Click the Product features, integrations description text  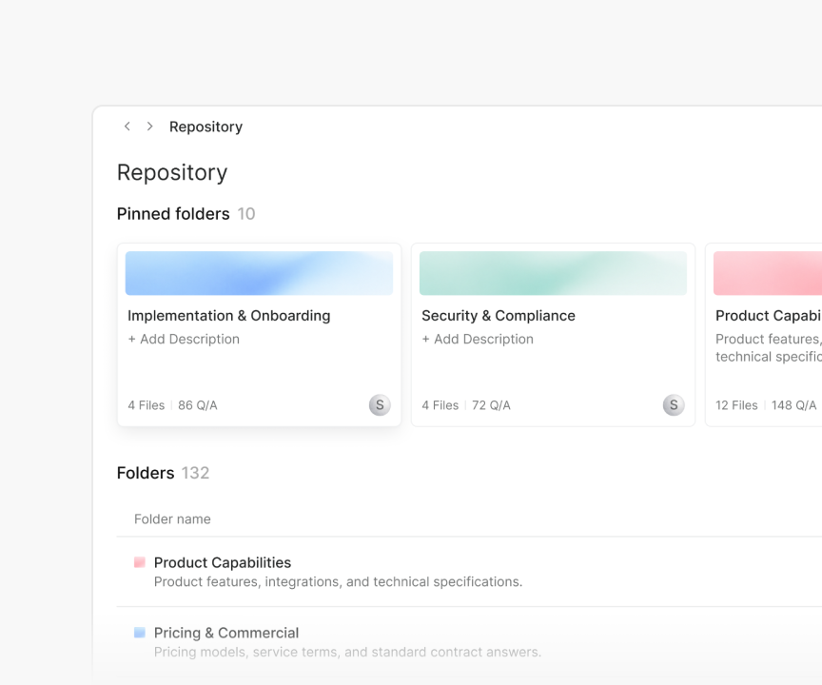pyautogui.click(x=338, y=581)
